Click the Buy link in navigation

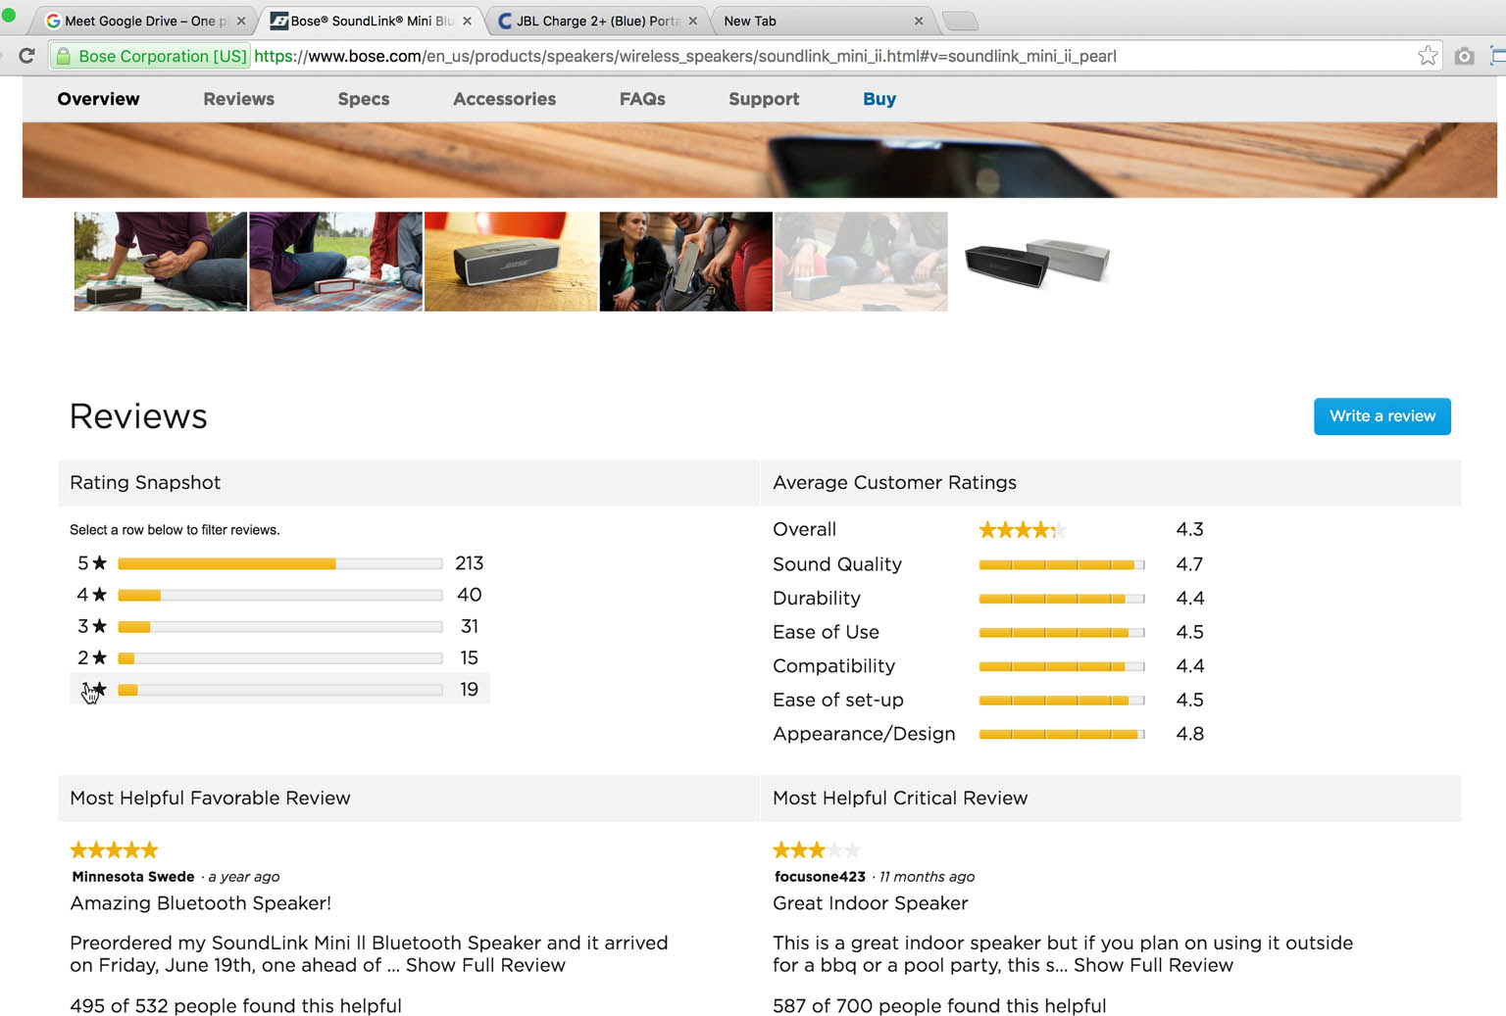[x=879, y=99]
